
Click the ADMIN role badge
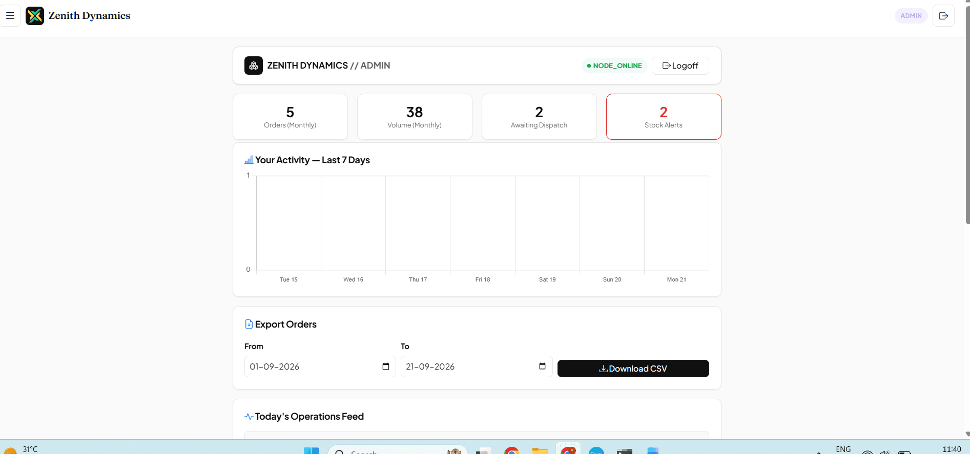click(x=911, y=16)
